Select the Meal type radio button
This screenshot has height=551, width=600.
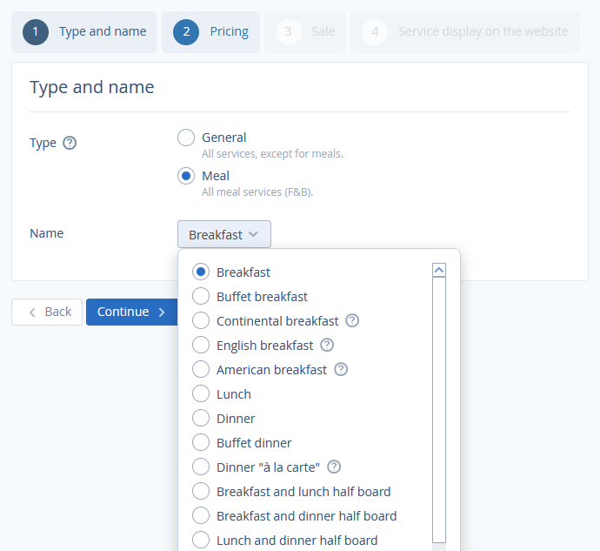[x=186, y=176]
